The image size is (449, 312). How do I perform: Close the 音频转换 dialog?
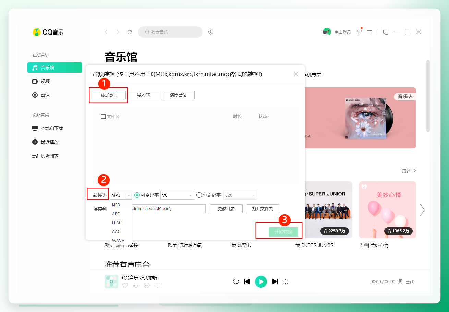coord(296,74)
